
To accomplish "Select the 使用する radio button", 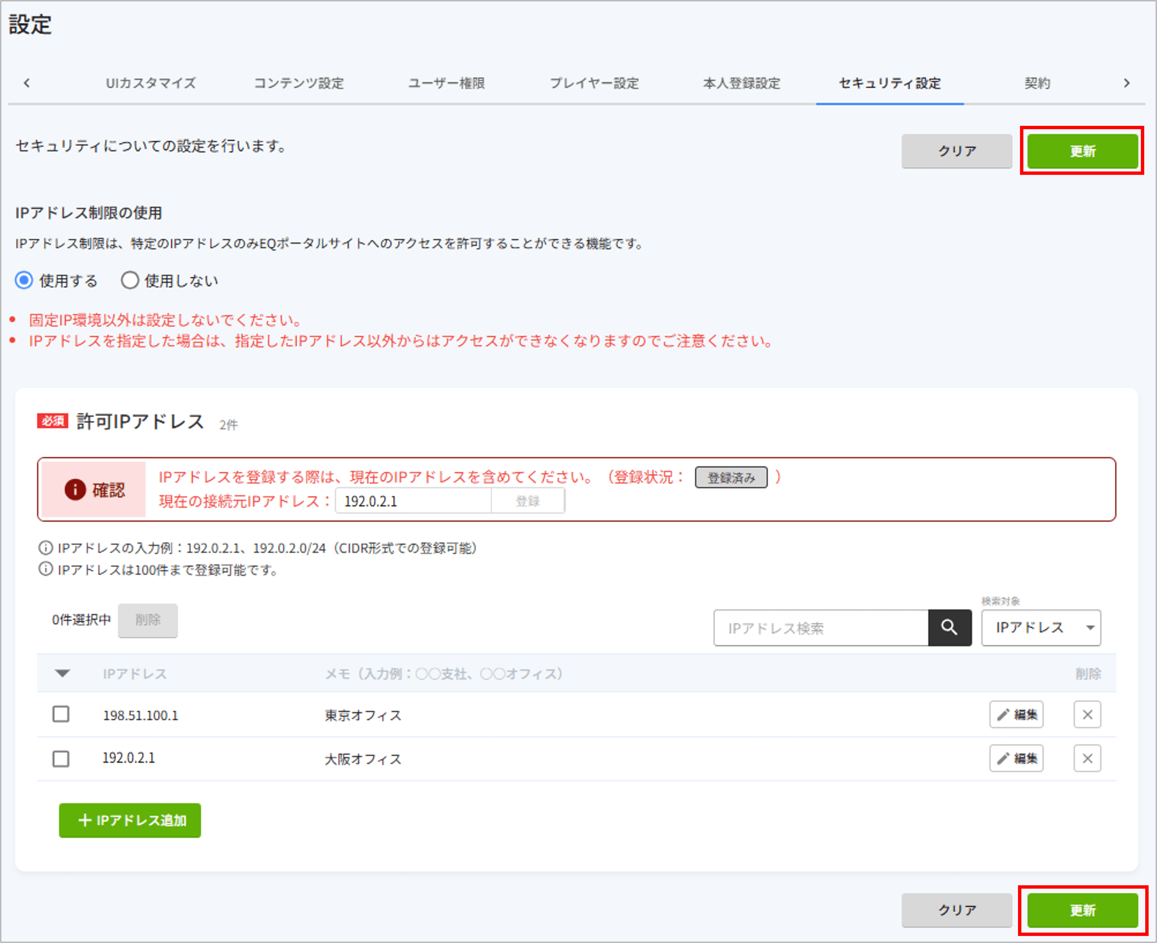I will pyautogui.click(x=24, y=281).
